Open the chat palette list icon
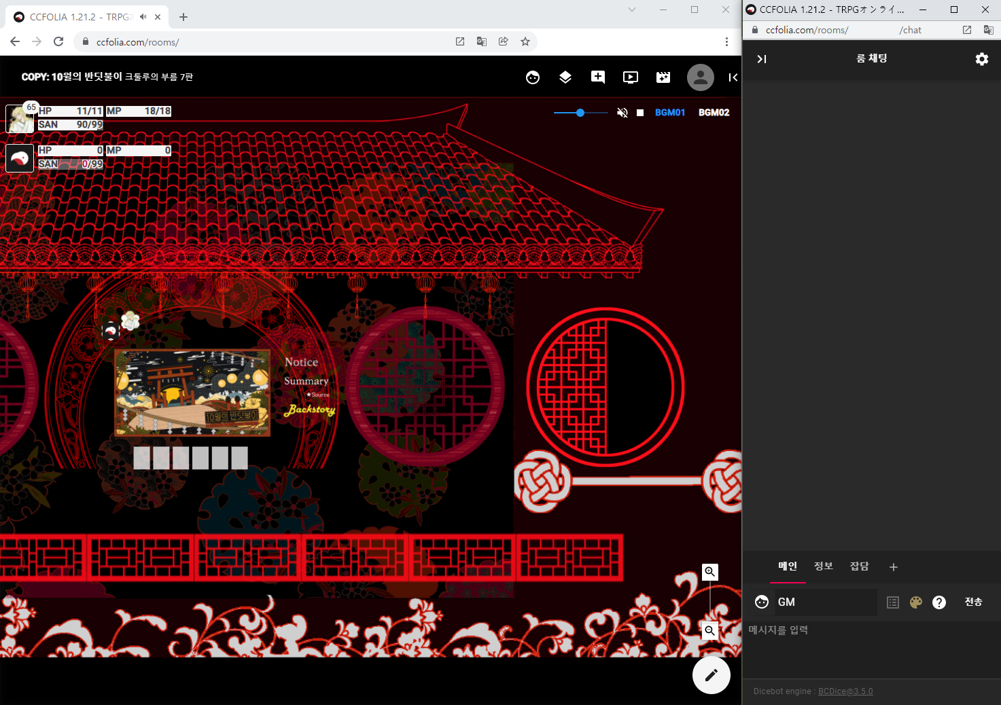 click(893, 602)
